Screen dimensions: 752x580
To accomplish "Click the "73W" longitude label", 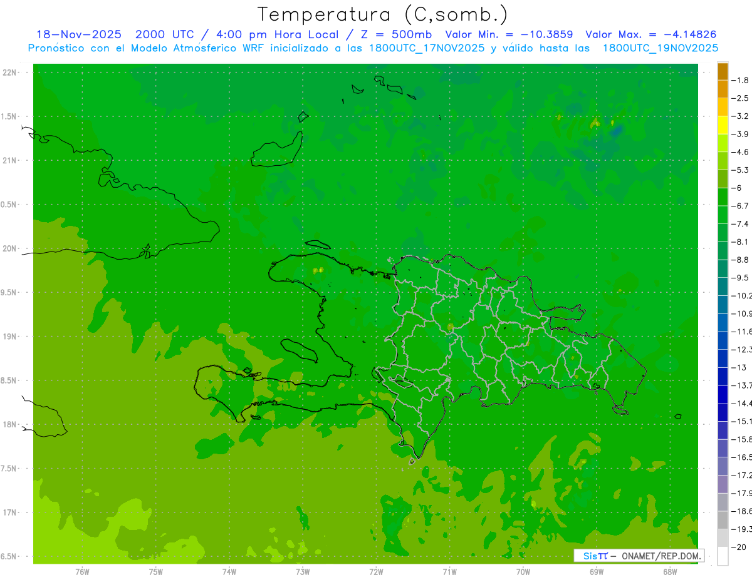I will pos(303,572).
